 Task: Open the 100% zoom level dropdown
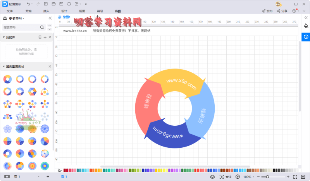[248, 177]
